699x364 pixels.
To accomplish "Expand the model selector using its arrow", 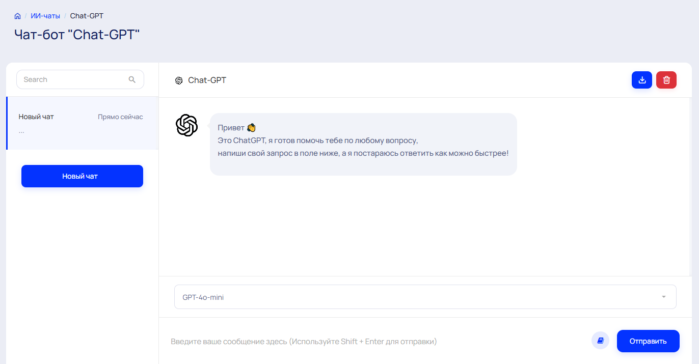I will coord(663,297).
